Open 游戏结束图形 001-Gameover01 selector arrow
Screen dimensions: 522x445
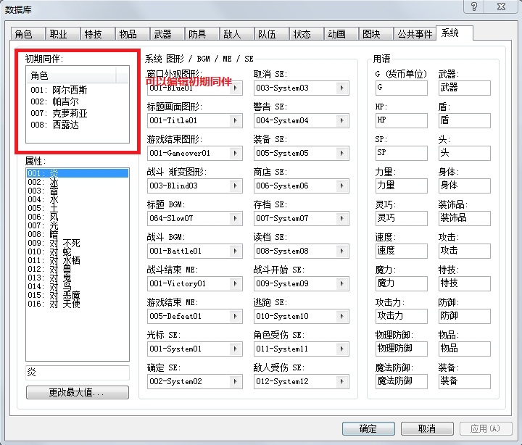click(236, 154)
